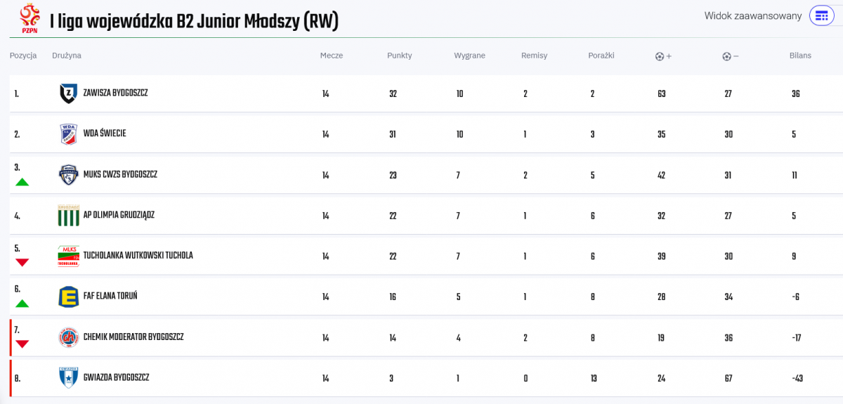Click the Bilans column header

click(x=800, y=56)
